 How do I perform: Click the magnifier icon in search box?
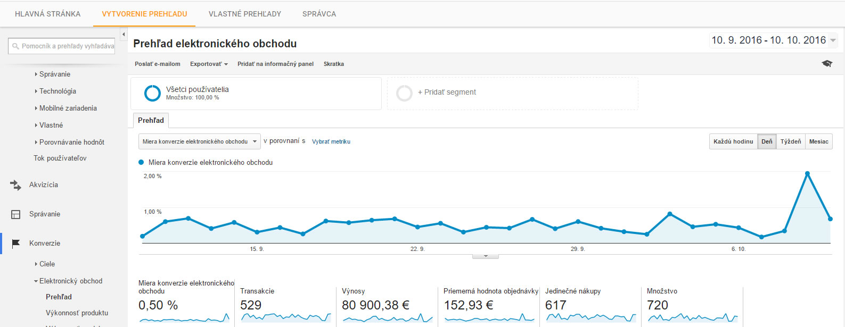(15, 46)
